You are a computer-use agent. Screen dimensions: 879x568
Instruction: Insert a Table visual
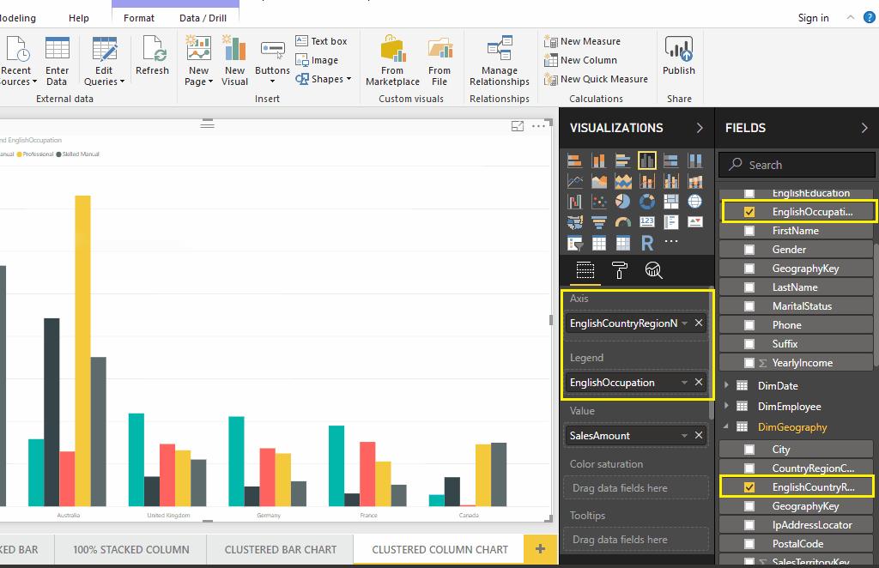pyautogui.click(x=598, y=243)
